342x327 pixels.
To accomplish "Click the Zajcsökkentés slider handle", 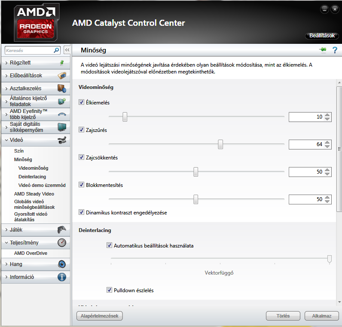I will [196, 172].
